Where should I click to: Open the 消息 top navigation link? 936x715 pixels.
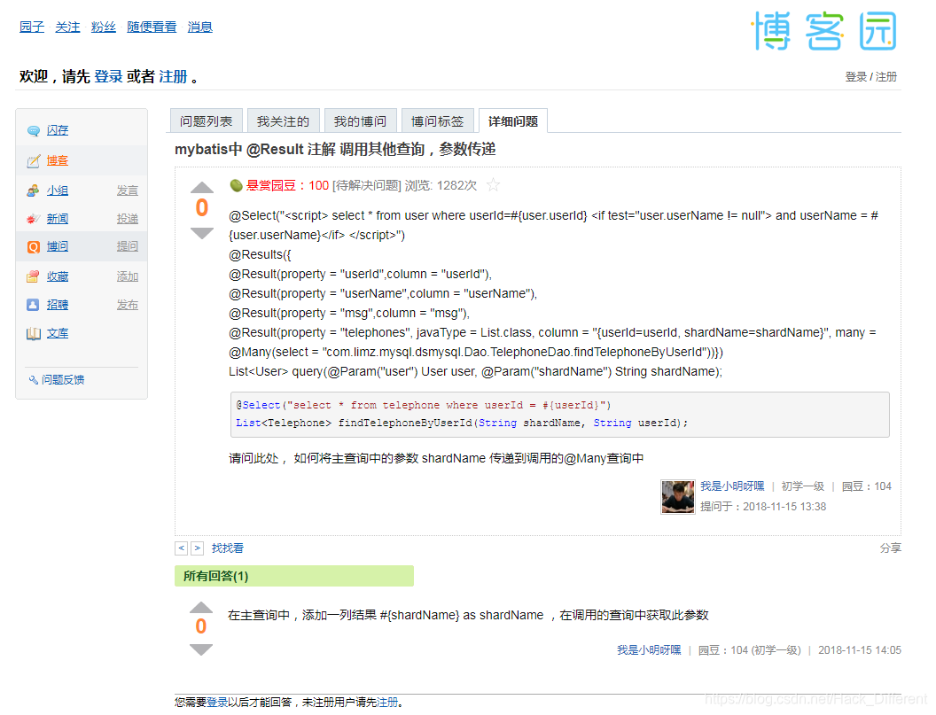(200, 27)
